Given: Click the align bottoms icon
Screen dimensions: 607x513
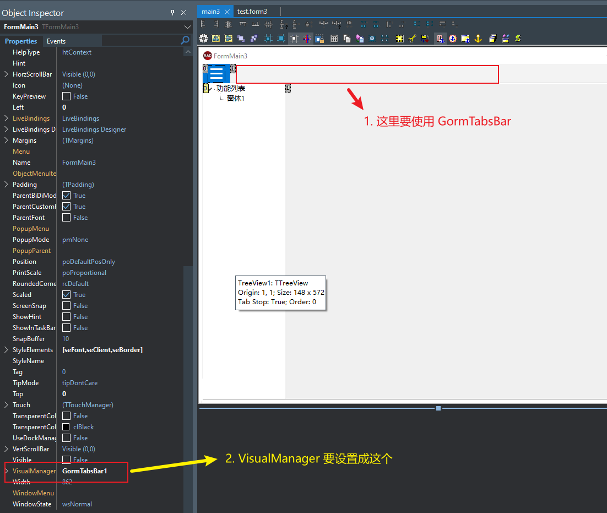Looking at the screenshot, I should (x=256, y=24).
